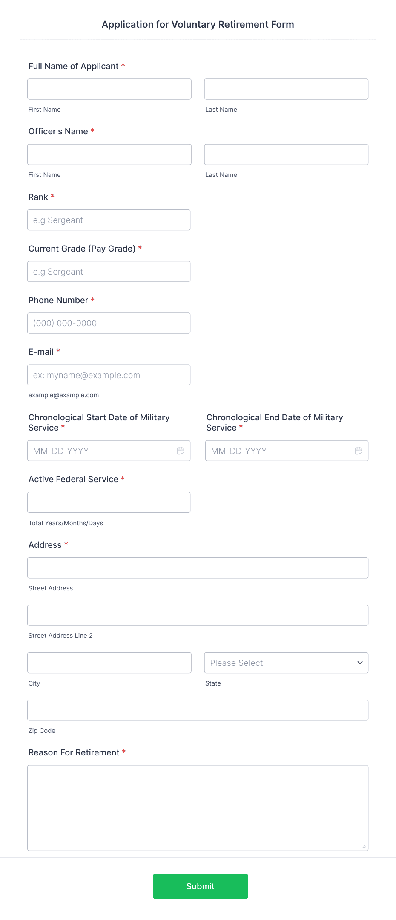
Task: Focus the Street Address field
Action: tap(198, 568)
